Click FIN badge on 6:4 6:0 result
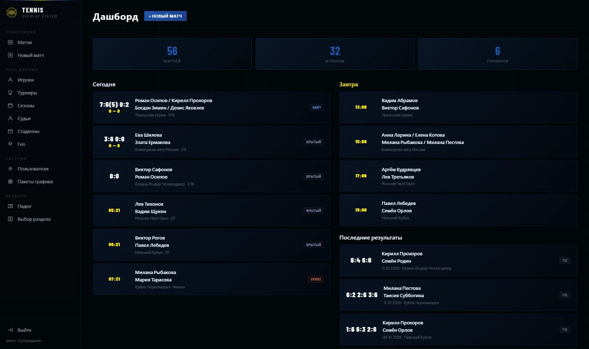The height and width of the screenshot is (349, 589). (565, 260)
